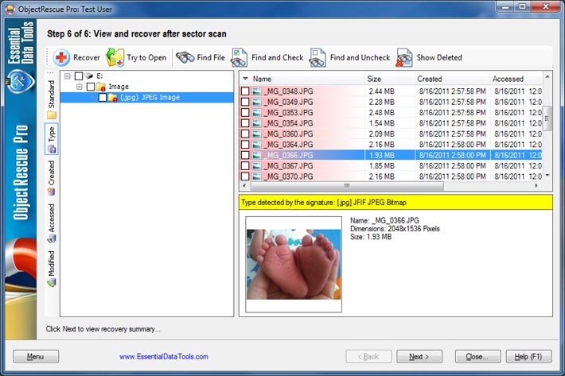Screen dimensions: 565x376
Task: Check the box for _MG_0348.JPG
Action: click(x=245, y=91)
